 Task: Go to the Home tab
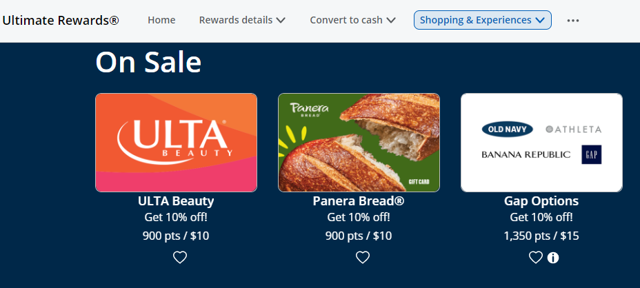point(161,20)
